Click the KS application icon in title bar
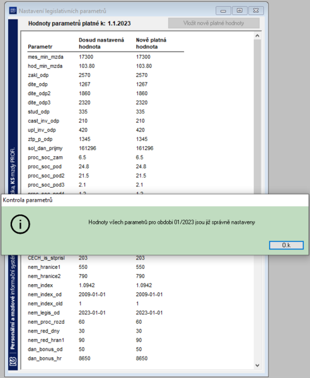The height and width of the screenshot is (378, 310). pyautogui.click(x=13, y=11)
